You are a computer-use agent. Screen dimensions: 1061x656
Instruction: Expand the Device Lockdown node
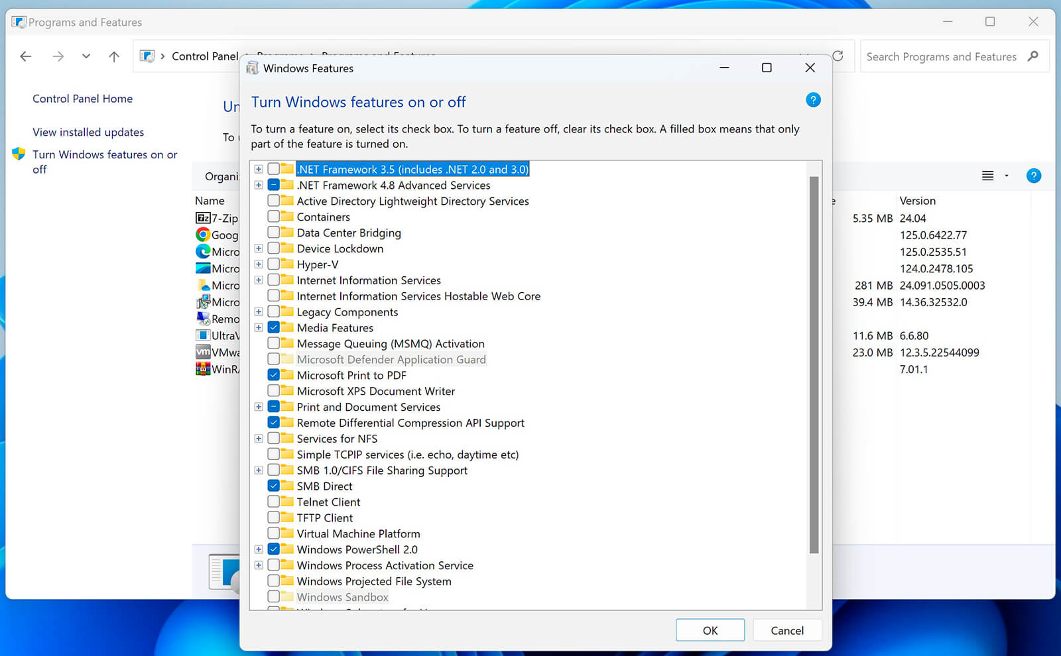point(259,248)
